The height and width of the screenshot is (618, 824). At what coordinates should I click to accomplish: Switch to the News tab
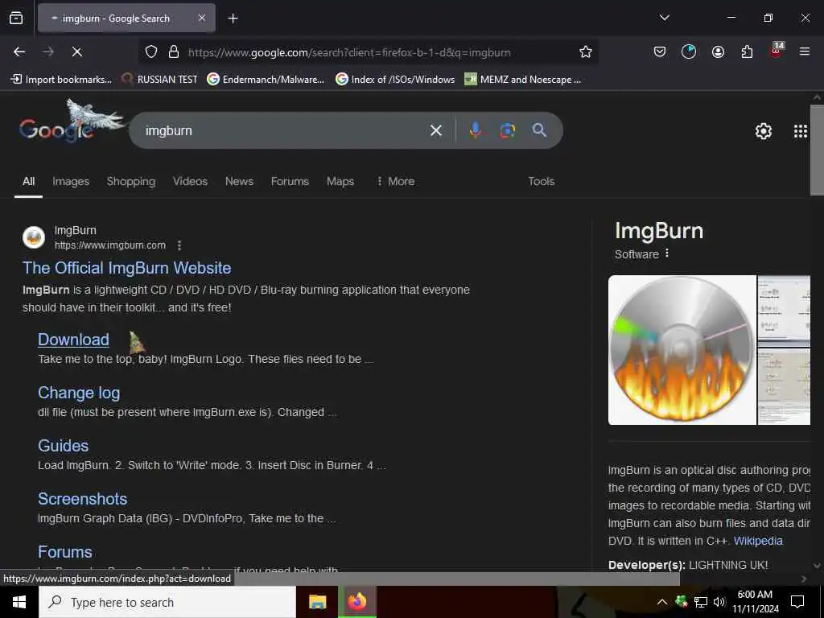[239, 181]
